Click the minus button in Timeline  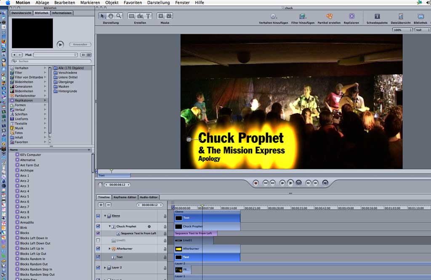coord(108,205)
